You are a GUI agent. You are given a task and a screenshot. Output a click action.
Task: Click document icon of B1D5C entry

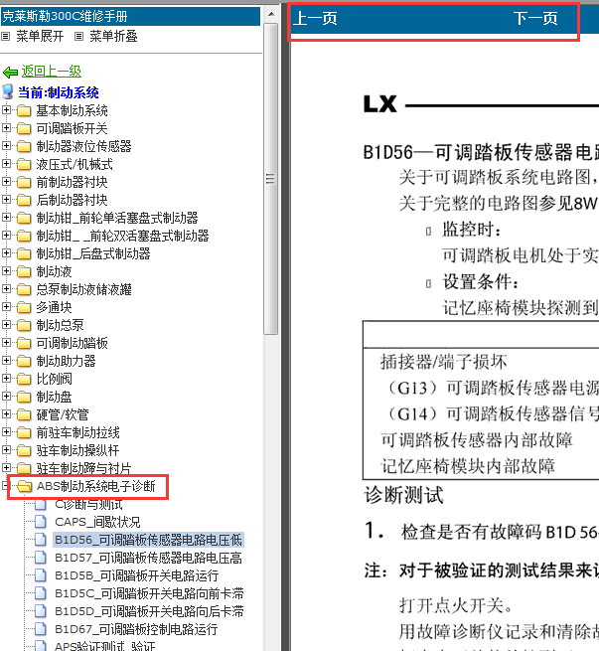click(41, 593)
